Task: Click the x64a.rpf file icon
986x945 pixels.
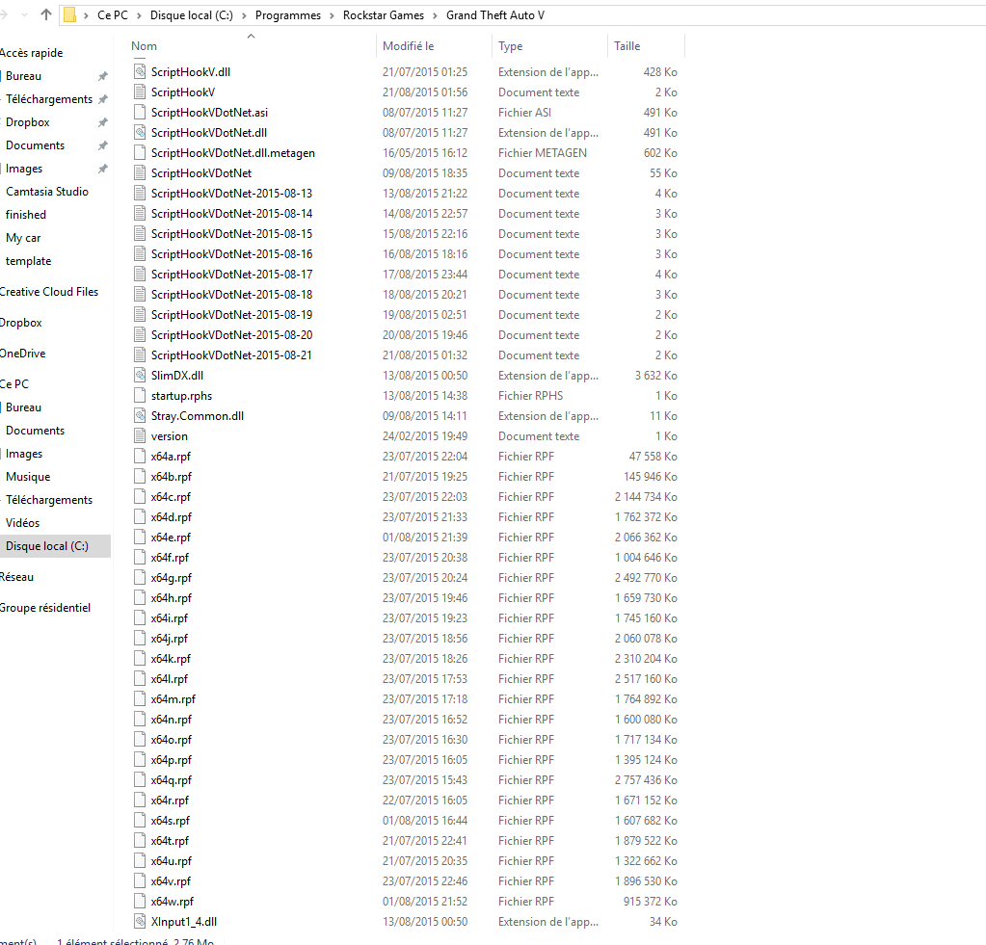Action: (x=140, y=457)
